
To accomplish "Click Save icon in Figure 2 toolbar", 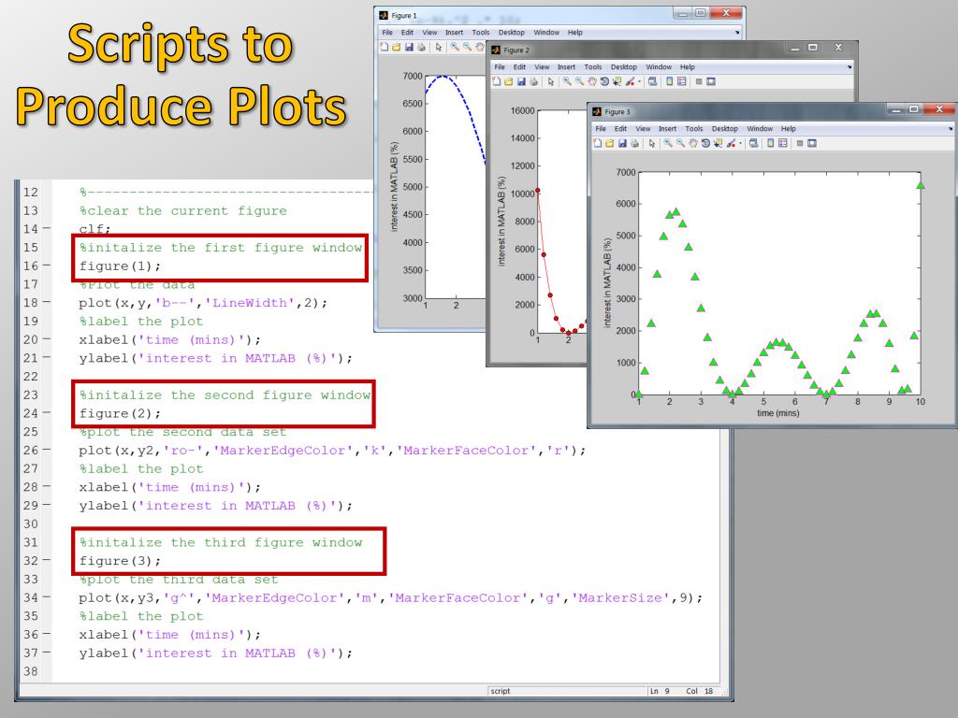I will 521,81.
